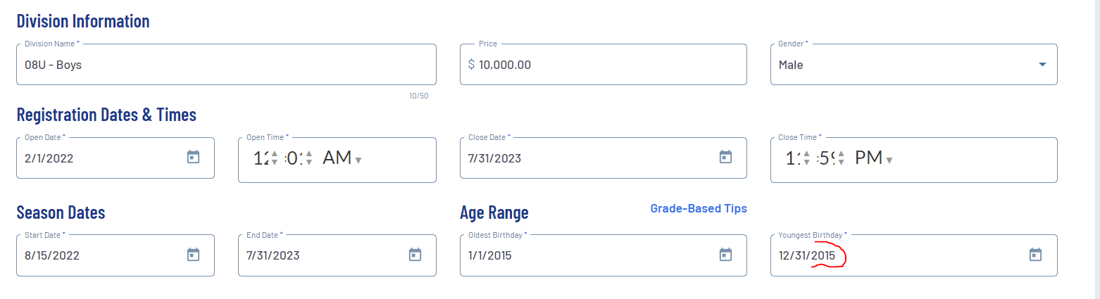Viewport: 1100px width, 299px height.
Task: Click the Youngest Birthday date value
Action: [x=806, y=255]
